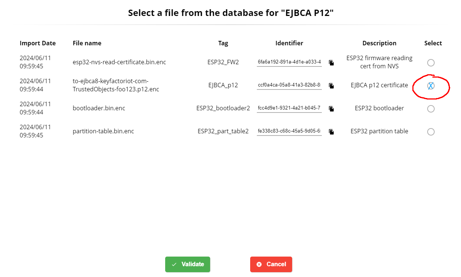This screenshot has height=277, width=461.
Task: Click the ESP32_FW2 identifier field
Action: [289, 62]
